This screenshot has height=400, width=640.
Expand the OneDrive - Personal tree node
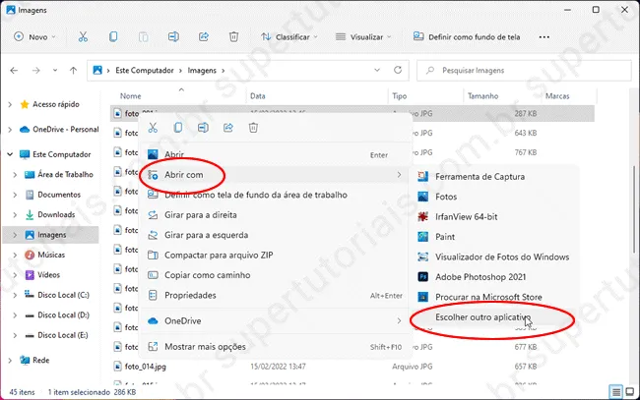point(10,130)
